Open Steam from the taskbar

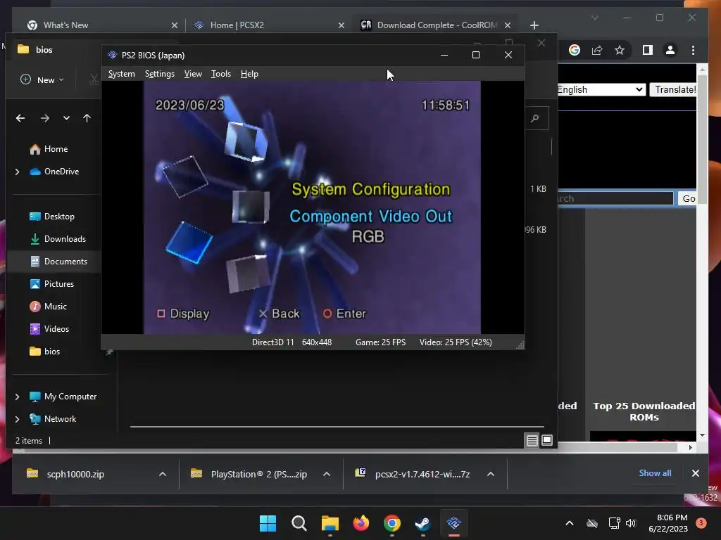422,523
